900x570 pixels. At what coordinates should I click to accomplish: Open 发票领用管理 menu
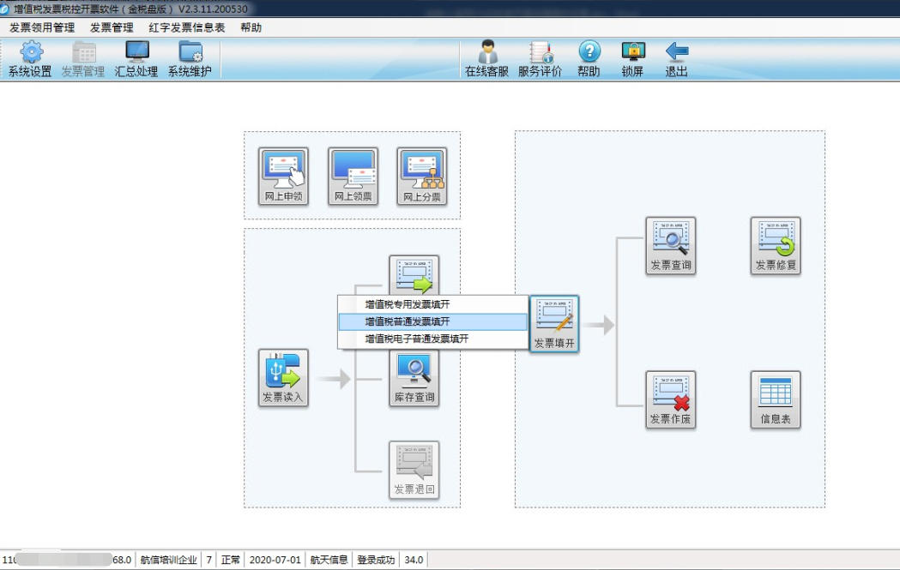point(42,27)
